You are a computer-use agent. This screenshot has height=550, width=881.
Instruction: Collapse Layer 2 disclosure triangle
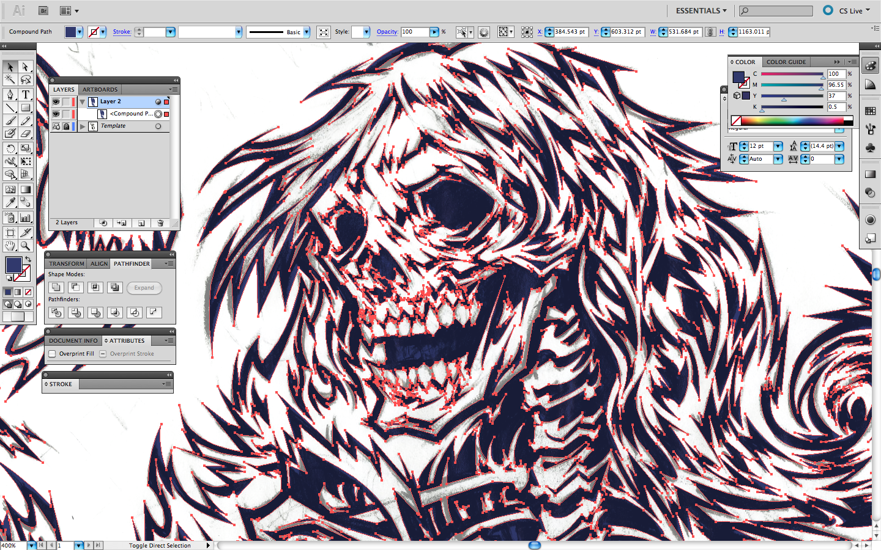[83, 102]
